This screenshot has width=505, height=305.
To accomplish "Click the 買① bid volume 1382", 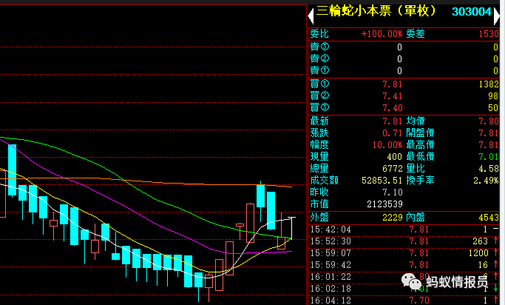I will [489, 84].
